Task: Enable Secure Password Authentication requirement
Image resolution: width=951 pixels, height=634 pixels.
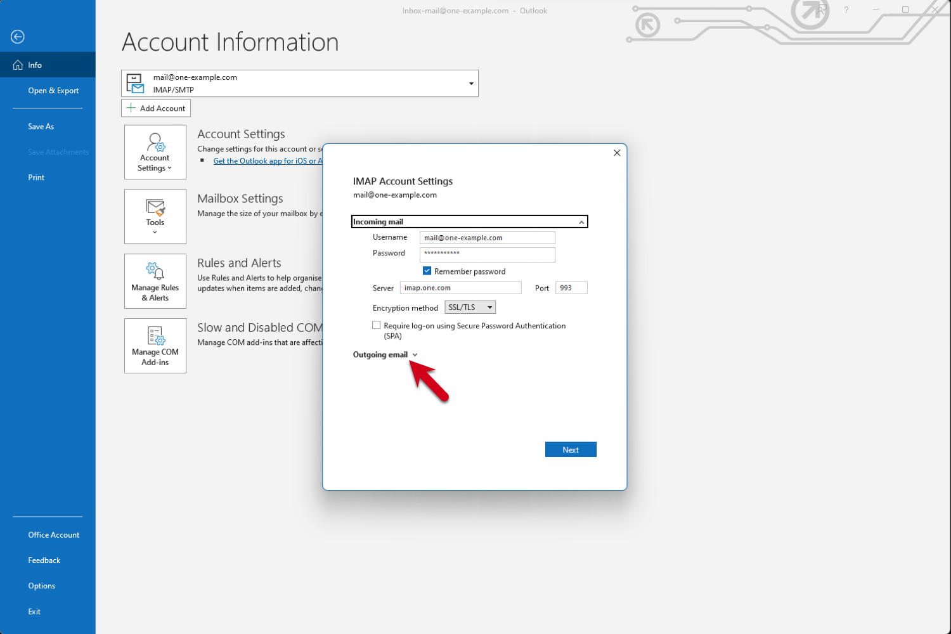Action: [377, 325]
